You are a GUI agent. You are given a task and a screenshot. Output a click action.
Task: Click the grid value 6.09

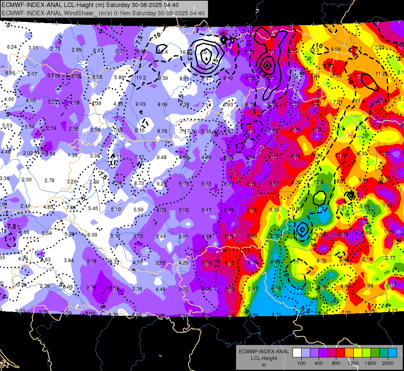coord(92,235)
